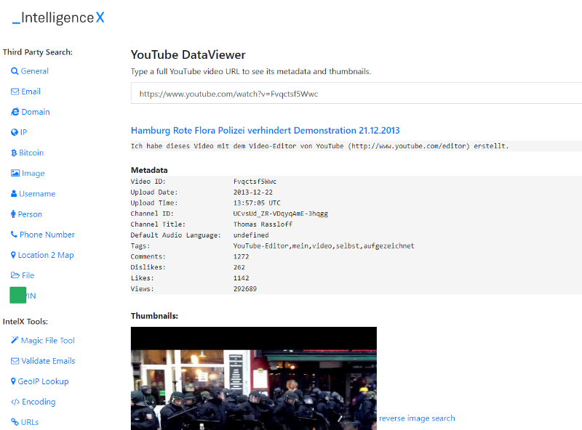Screen dimensions: 582x430
Task: Select the tags value text
Action: (324, 246)
